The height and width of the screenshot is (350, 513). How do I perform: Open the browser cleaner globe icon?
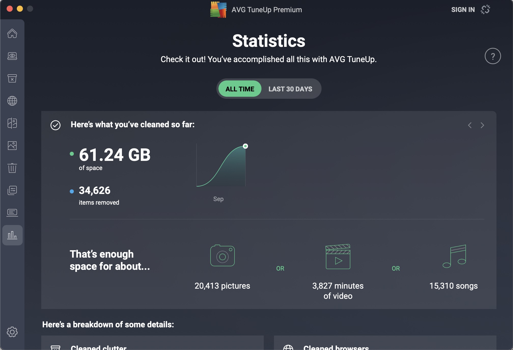(12, 101)
